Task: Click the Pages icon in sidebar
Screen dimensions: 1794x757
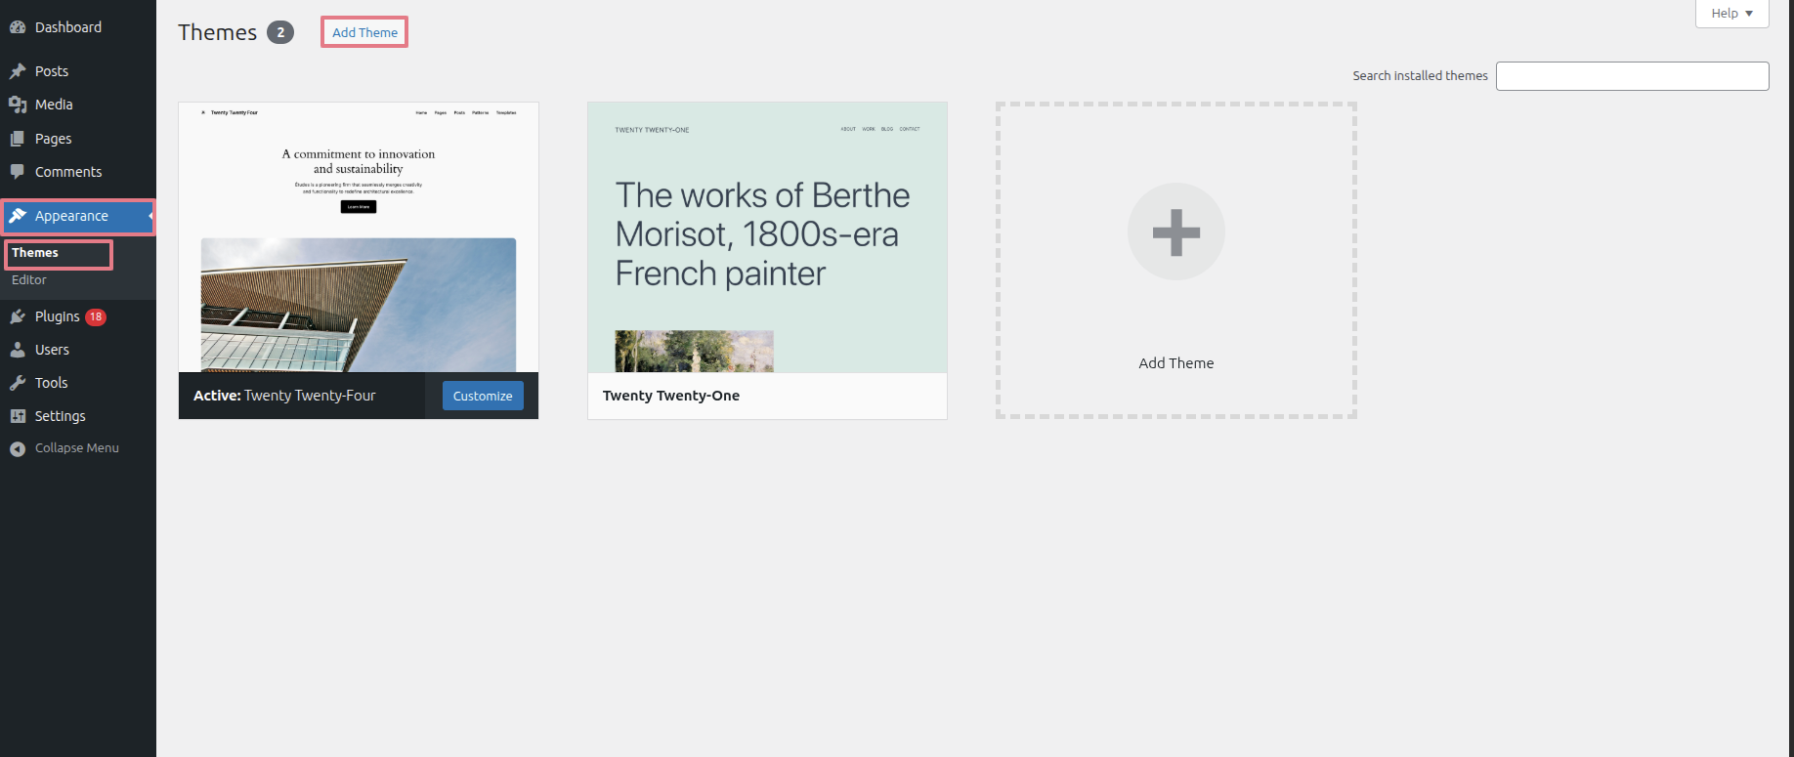Action: click(18, 139)
